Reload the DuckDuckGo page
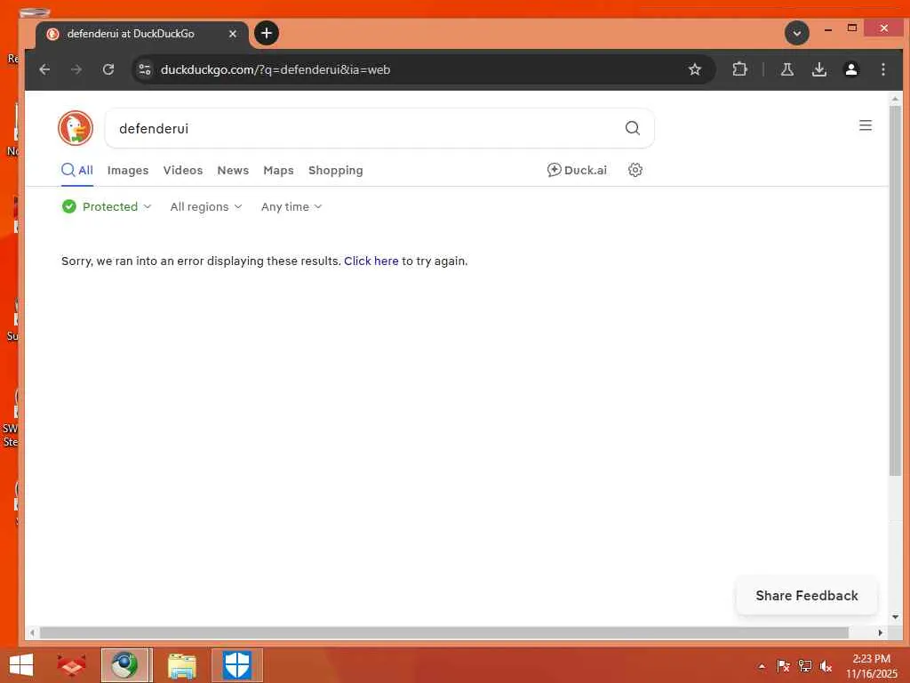The width and height of the screenshot is (910, 683). (108, 69)
